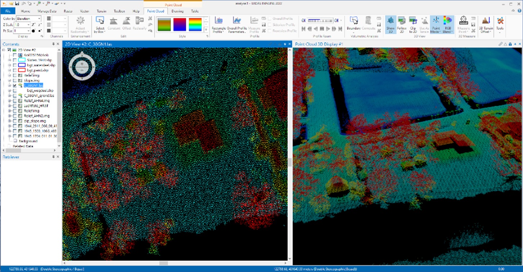Switch to the Raster tab
The height and width of the screenshot is (272, 523).
(68, 11)
